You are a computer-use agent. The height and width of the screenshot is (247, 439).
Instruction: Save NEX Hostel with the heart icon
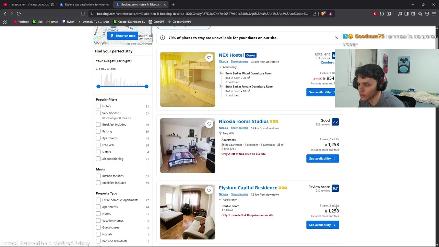209,58
